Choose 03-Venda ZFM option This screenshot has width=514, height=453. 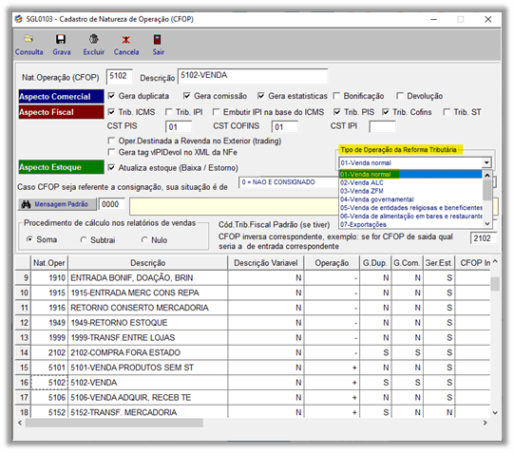click(x=410, y=191)
